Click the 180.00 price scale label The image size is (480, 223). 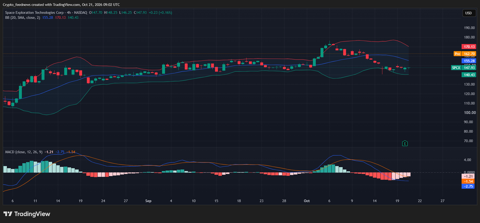click(470, 37)
